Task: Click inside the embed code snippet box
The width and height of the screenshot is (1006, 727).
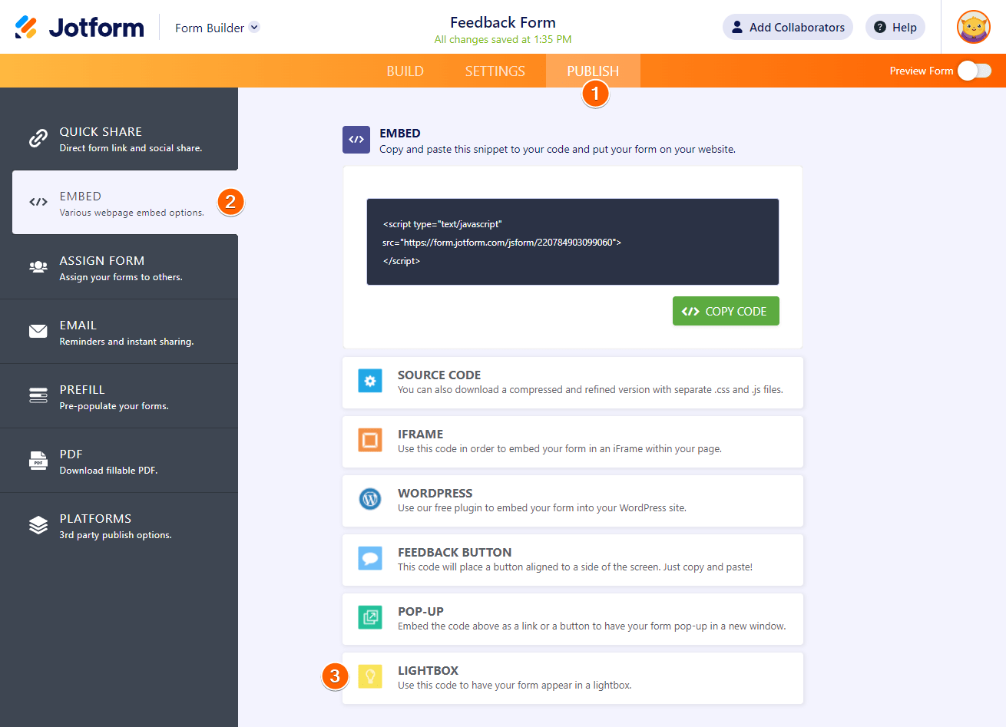Action: pyautogui.click(x=573, y=242)
